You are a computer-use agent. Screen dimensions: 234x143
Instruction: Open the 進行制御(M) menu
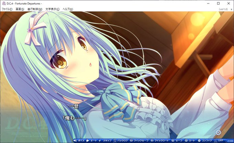[35, 9]
